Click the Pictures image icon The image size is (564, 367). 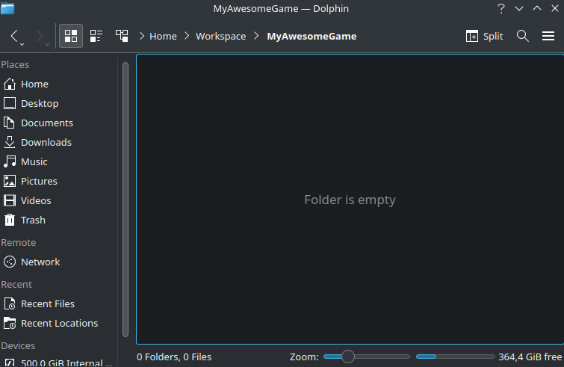coord(10,181)
